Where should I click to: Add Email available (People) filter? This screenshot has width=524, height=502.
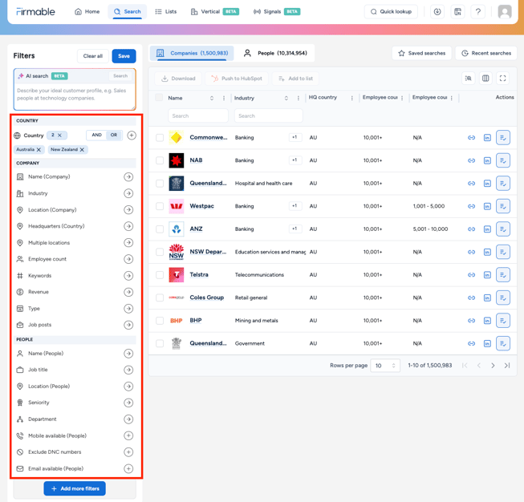coord(128,468)
